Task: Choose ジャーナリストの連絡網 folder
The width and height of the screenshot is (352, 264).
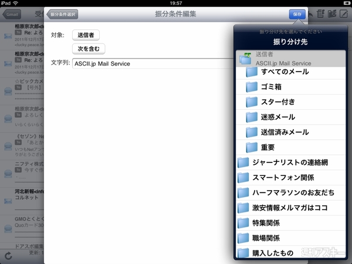Action: (291, 163)
